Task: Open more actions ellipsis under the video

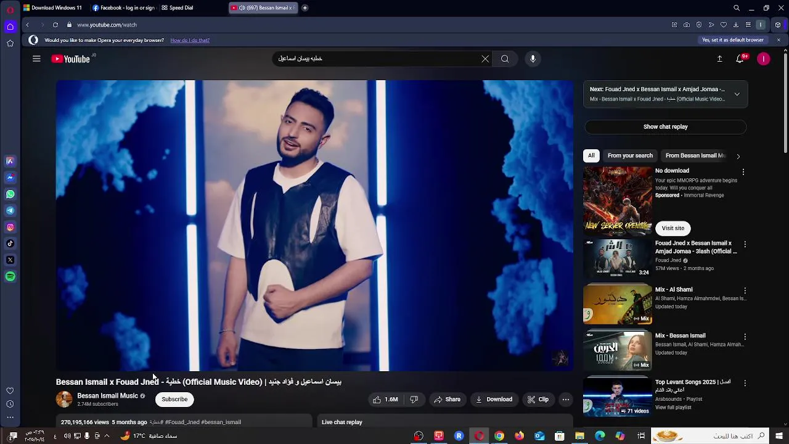Action: point(566,400)
